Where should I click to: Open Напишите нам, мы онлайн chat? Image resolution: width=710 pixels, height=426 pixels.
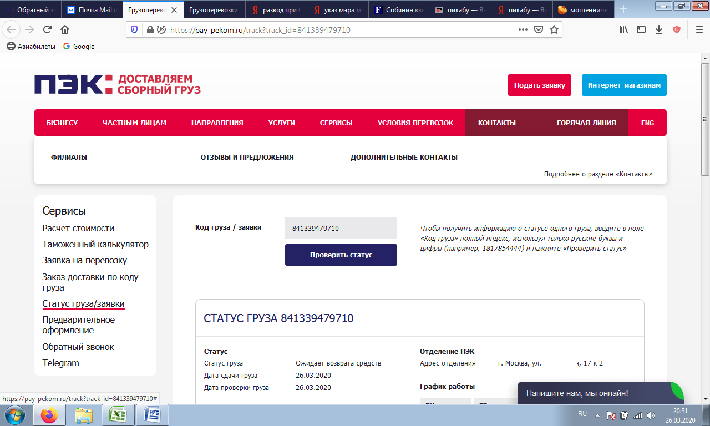[x=600, y=393]
